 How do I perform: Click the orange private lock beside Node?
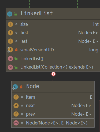(x=21, y=87)
